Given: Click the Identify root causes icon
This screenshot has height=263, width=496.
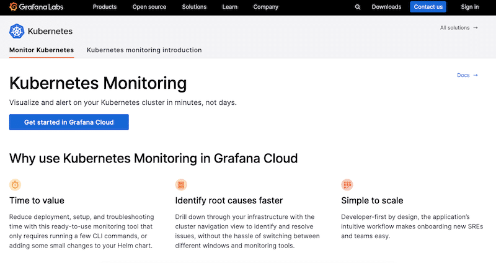Looking at the screenshot, I should 181,184.
